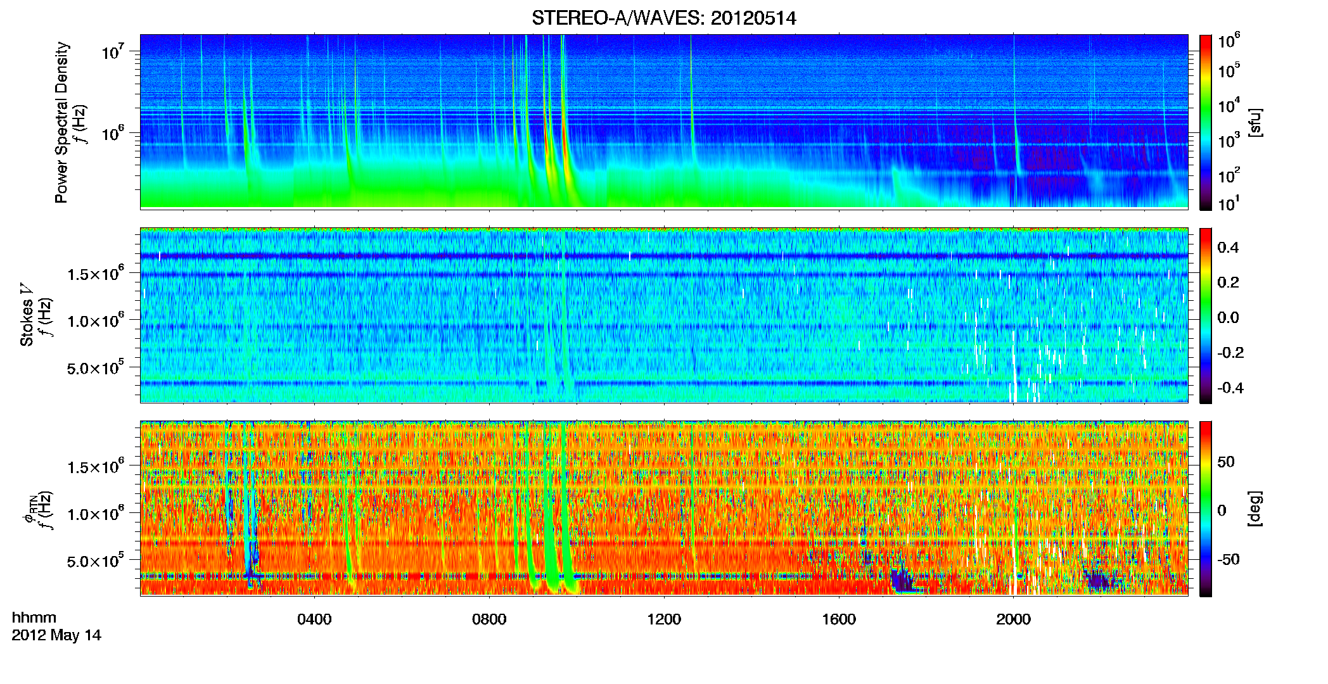This screenshot has width=1328, height=684.
Task: Select the Power Spectral Density axis label
Action: [x=61, y=122]
